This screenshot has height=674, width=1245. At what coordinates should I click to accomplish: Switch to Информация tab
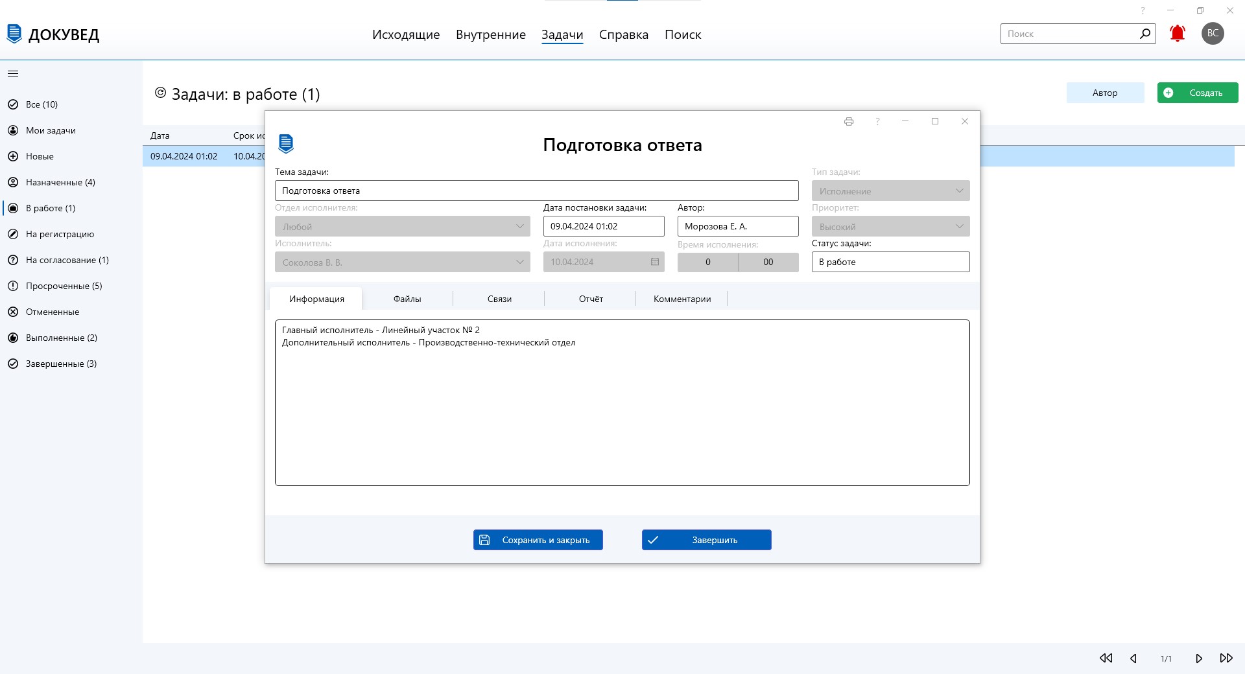pyautogui.click(x=316, y=299)
